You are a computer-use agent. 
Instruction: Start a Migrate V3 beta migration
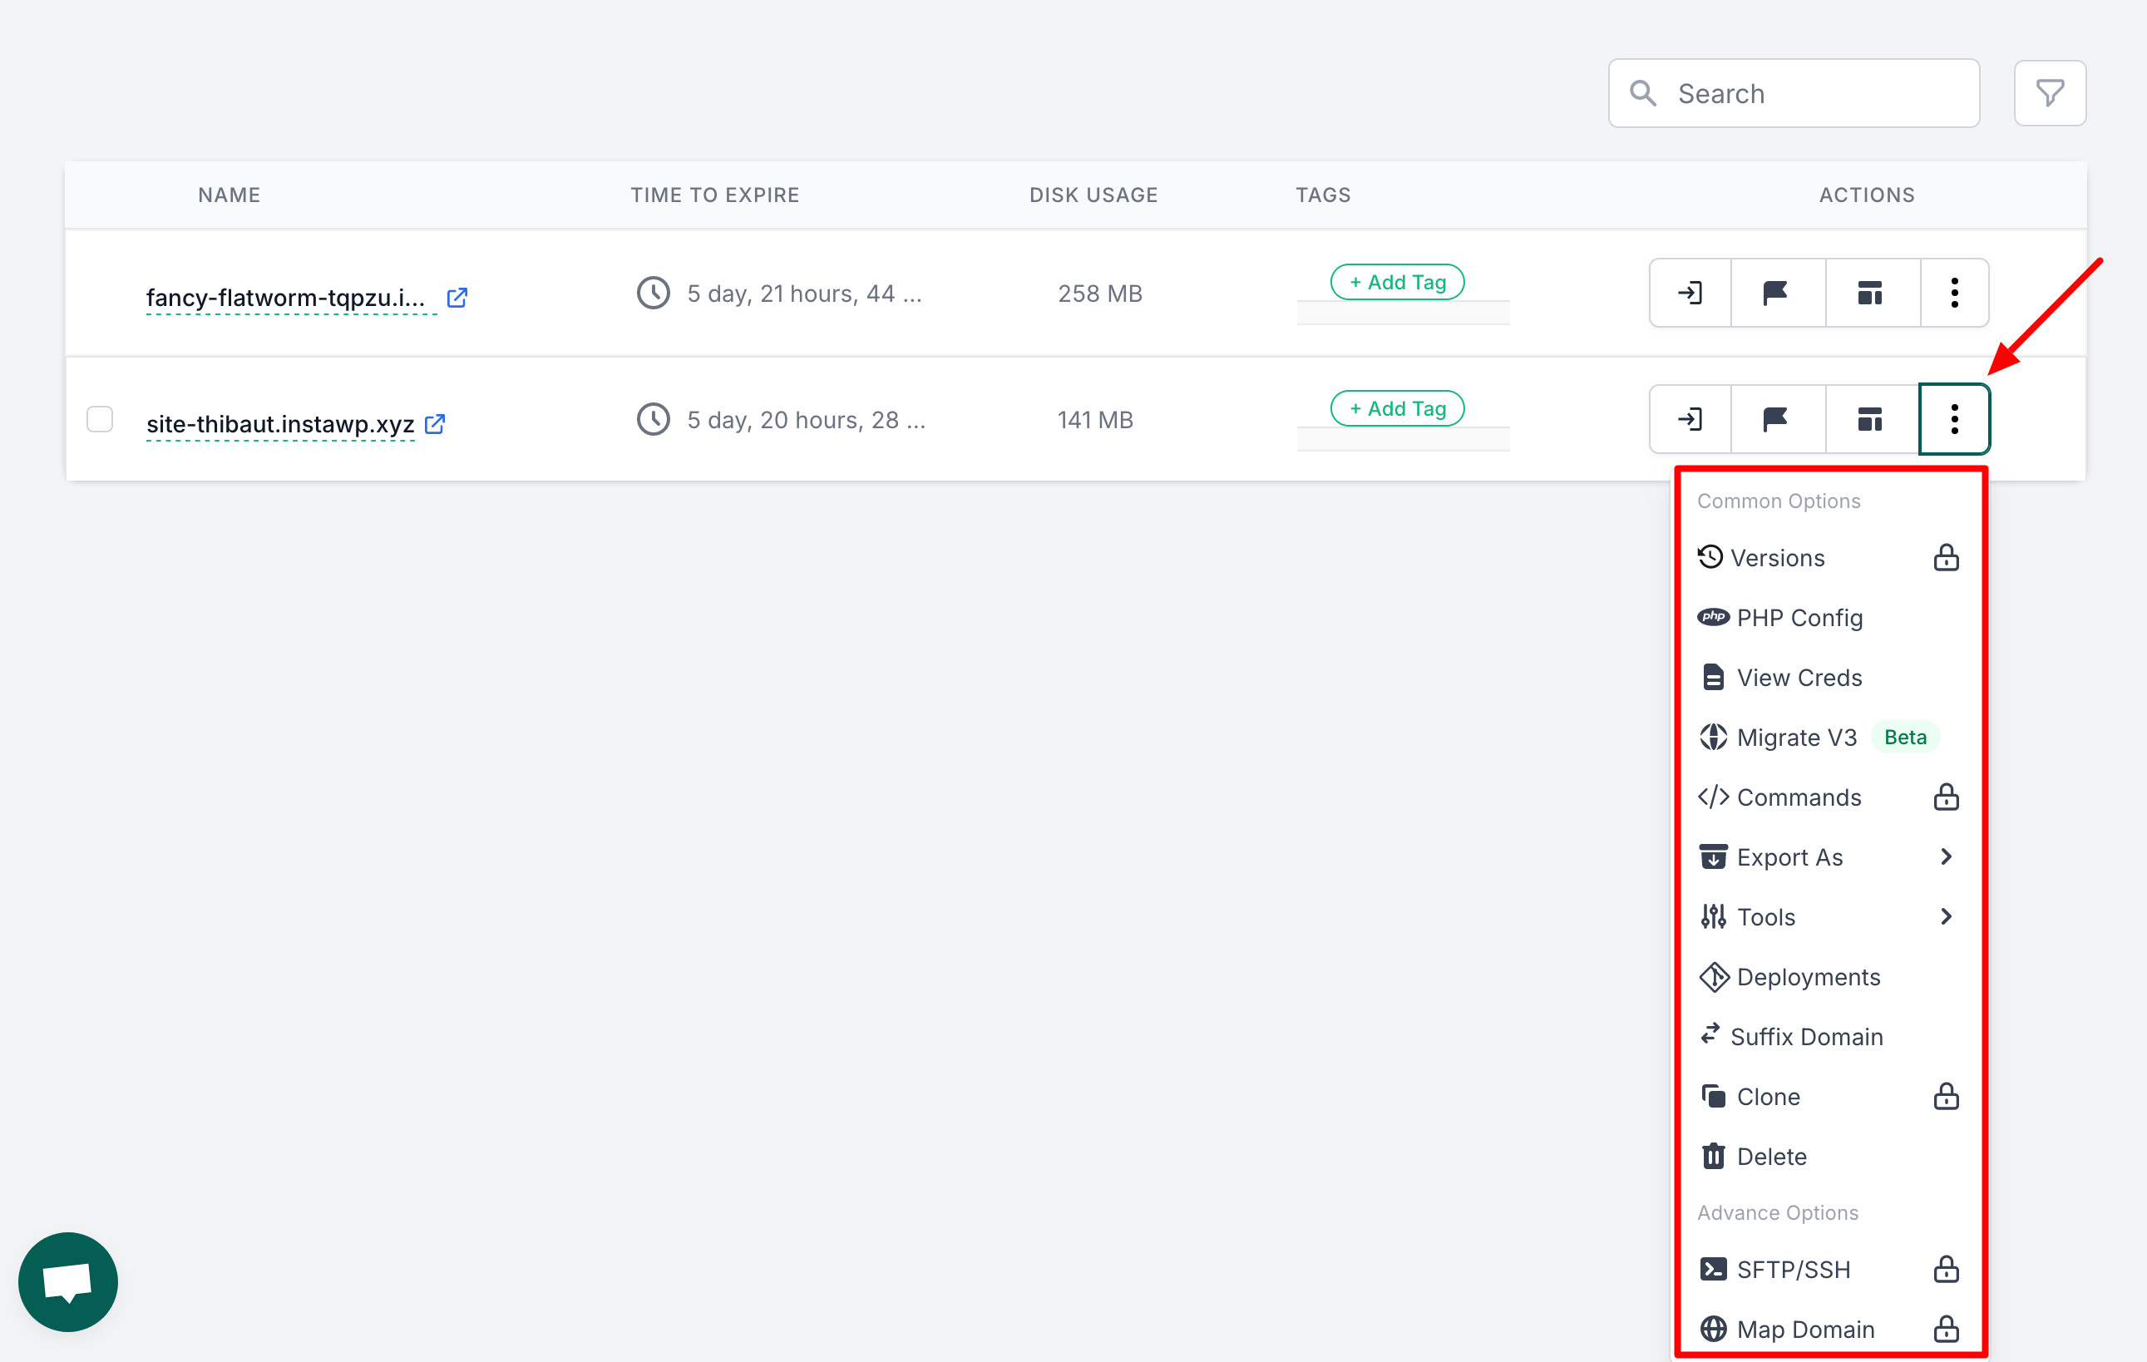pos(1796,738)
